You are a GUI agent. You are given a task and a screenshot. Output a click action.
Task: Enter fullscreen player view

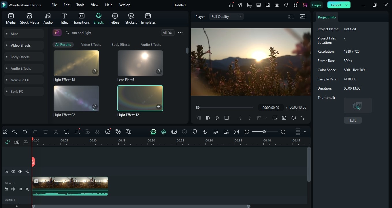coord(303,118)
